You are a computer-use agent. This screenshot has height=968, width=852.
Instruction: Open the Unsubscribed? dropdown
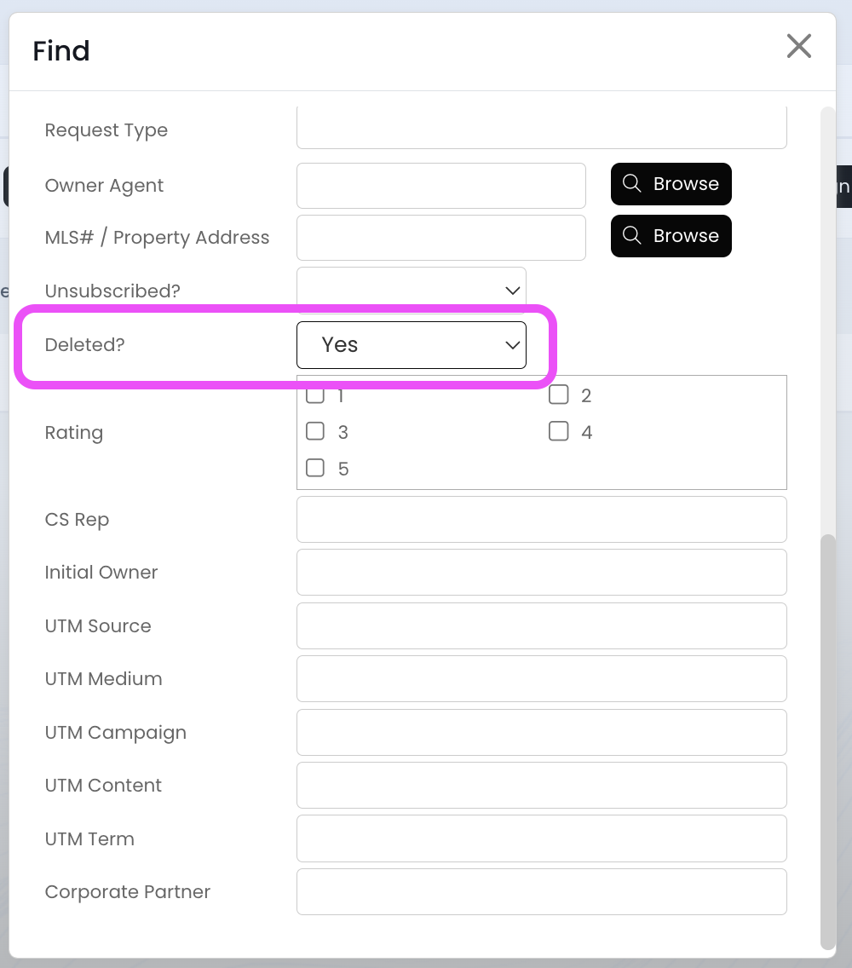click(x=412, y=291)
